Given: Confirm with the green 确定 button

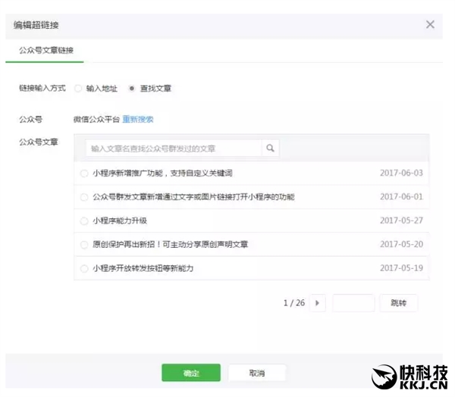Looking at the screenshot, I should point(191,373).
